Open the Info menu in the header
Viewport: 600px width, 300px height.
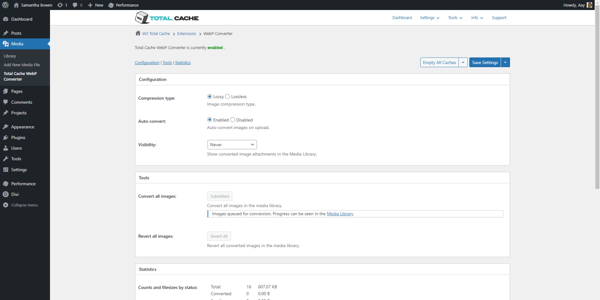[476, 18]
